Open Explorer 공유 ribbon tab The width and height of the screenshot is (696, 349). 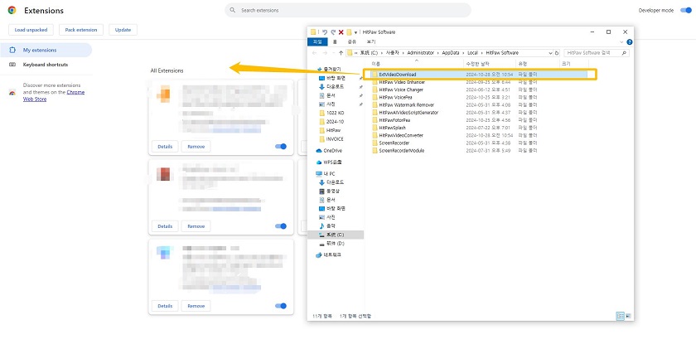point(351,41)
